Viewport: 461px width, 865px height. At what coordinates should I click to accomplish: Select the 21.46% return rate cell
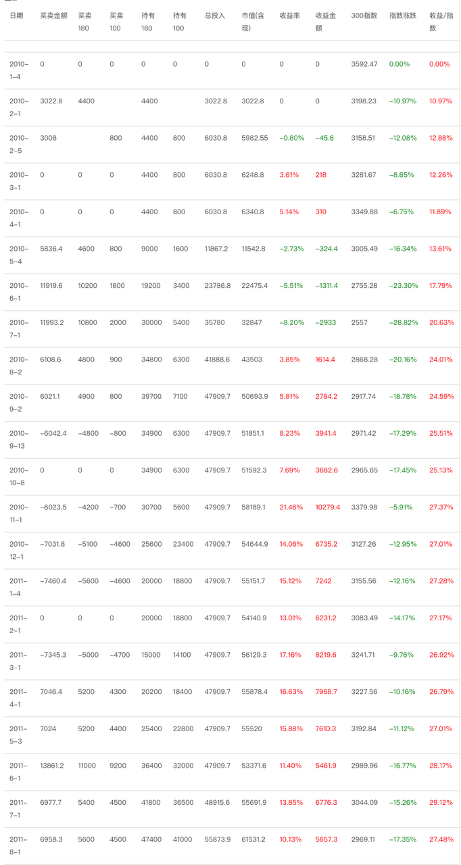pos(291,507)
